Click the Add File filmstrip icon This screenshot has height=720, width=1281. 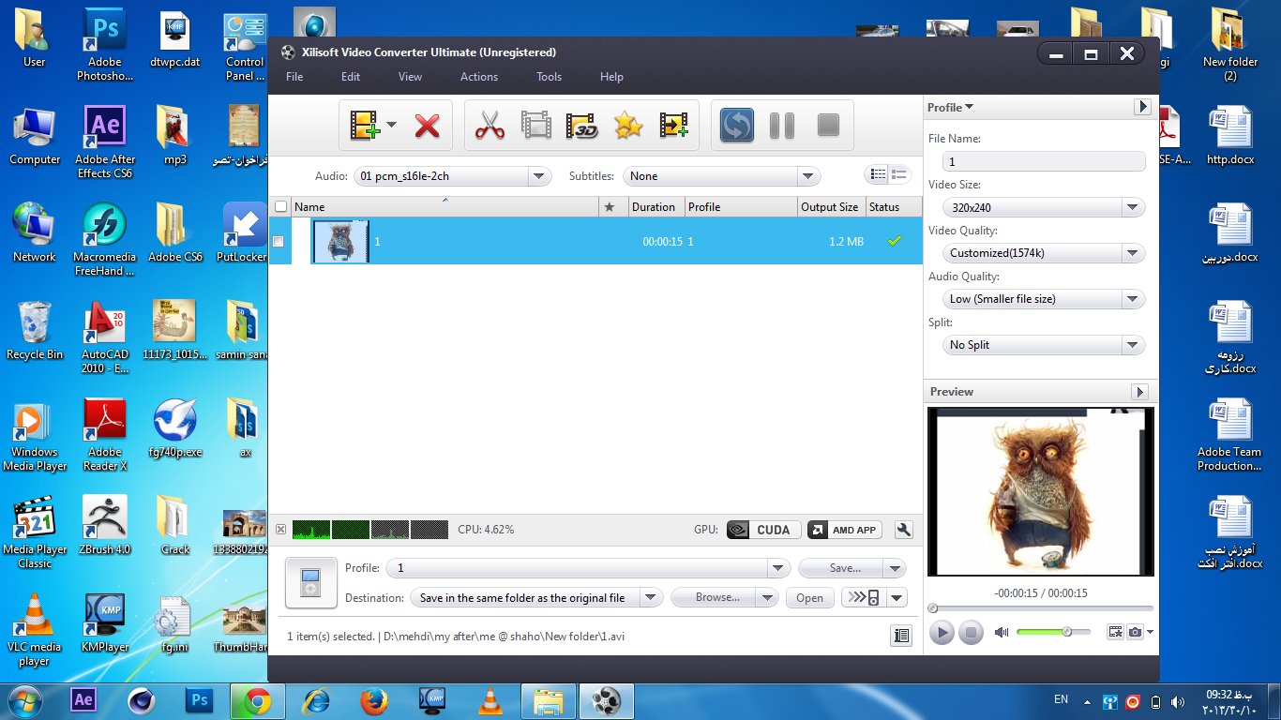365,125
